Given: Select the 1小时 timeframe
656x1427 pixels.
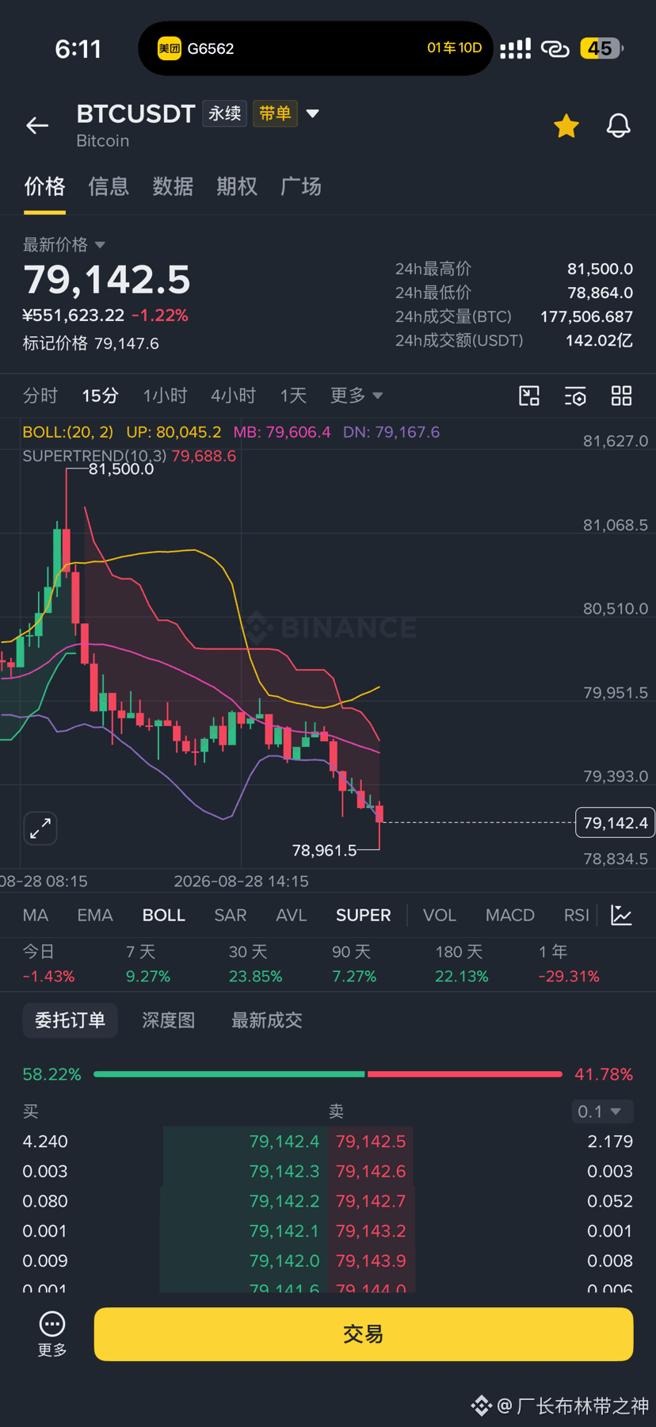Looking at the screenshot, I should click(166, 396).
